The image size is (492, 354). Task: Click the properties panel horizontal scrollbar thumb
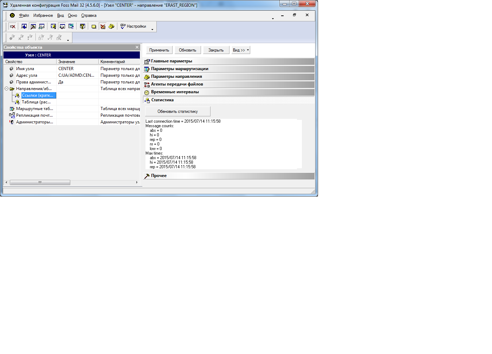40,183
